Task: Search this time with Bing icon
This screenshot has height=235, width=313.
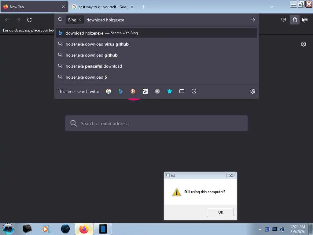Action: pos(120,91)
